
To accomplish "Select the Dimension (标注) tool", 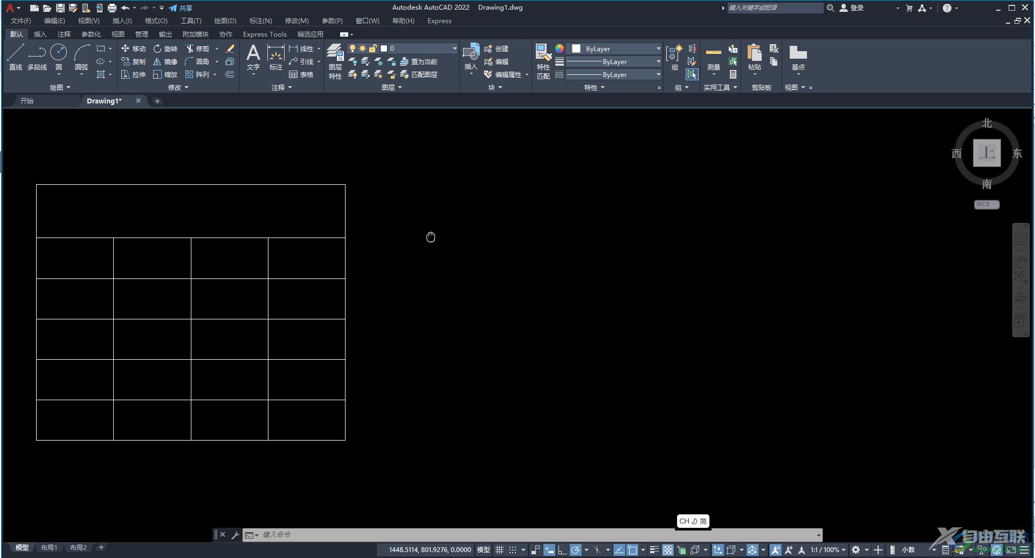I will (x=276, y=57).
